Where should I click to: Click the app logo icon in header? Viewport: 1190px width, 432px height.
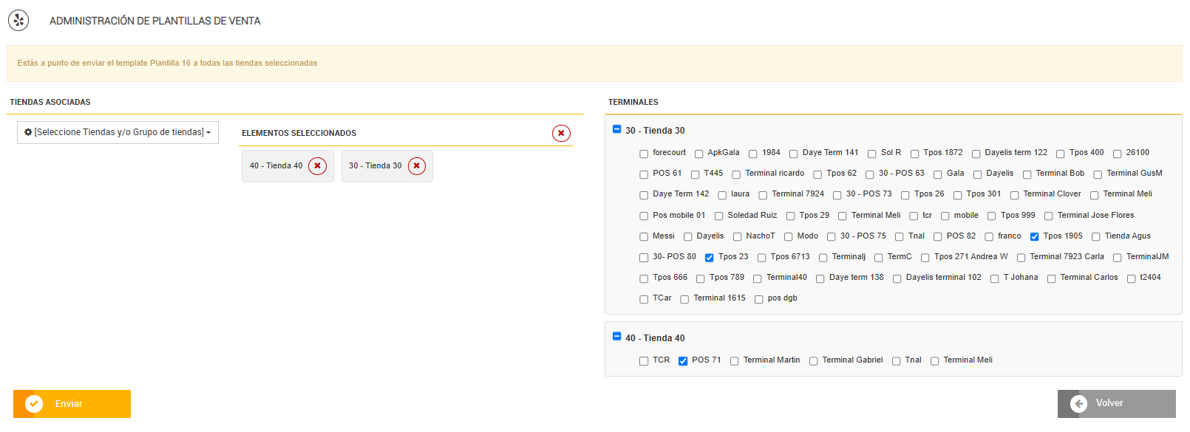click(x=18, y=21)
